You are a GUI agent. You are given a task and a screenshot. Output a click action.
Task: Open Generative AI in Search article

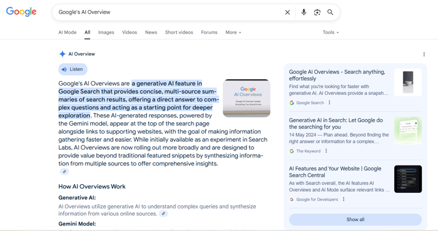click(336, 124)
